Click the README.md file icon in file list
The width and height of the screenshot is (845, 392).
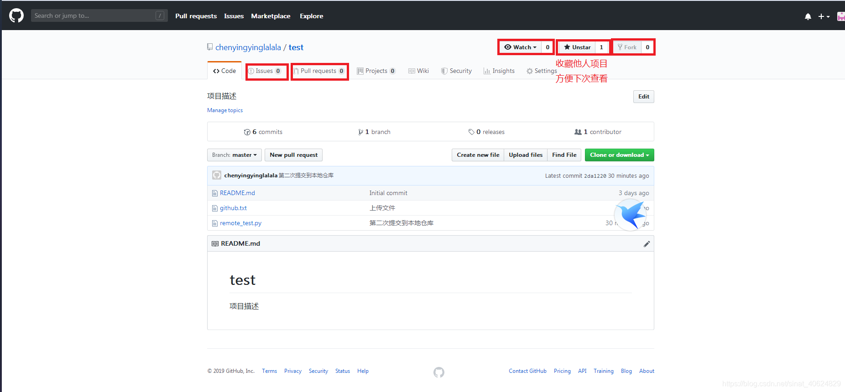[x=215, y=193]
